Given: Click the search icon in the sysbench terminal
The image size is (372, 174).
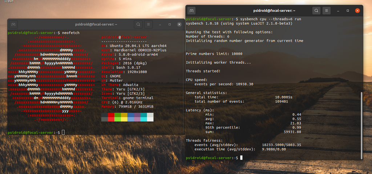Looking at the screenshot, I should (x=316, y=11).
